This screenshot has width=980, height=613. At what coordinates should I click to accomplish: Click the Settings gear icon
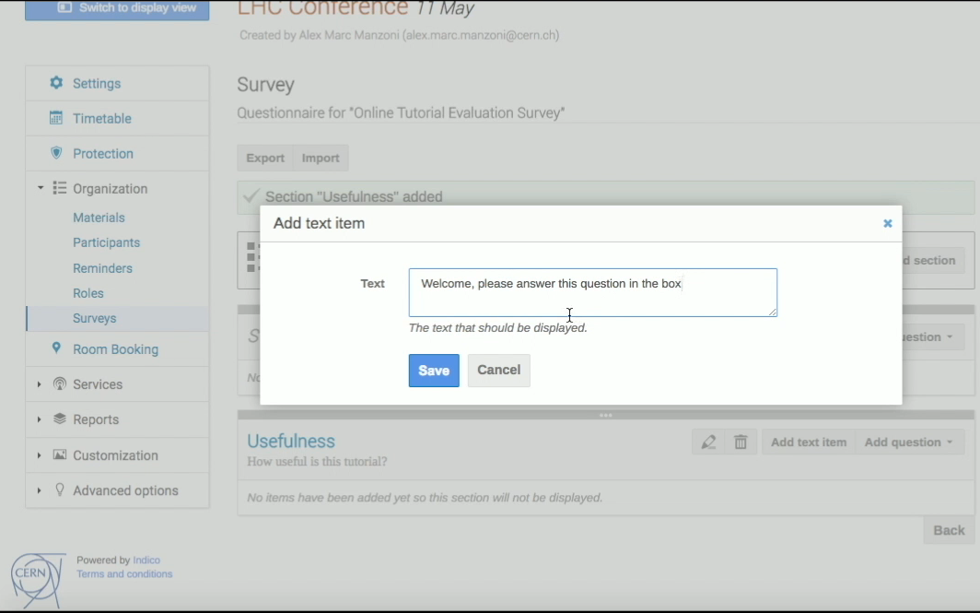(x=56, y=83)
